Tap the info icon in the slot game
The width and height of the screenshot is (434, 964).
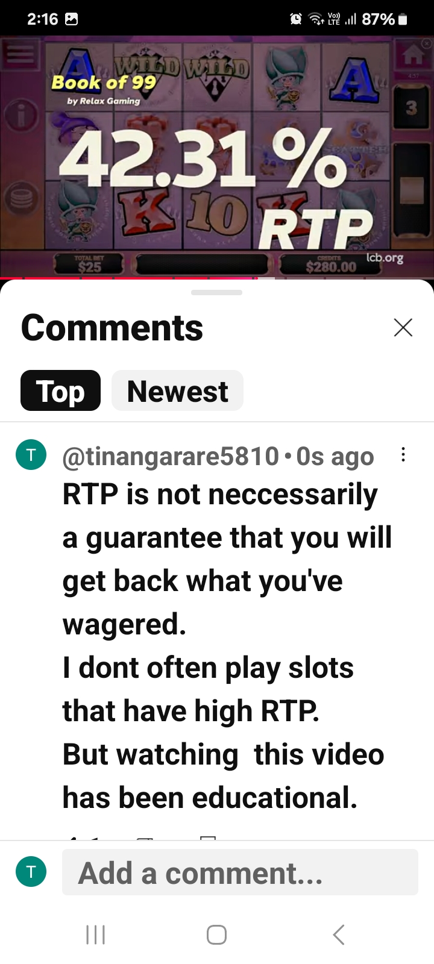point(20,114)
